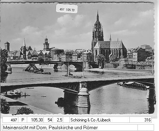Click the empty cell right of the description
The image size is (159, 131).
coord(146,127)
